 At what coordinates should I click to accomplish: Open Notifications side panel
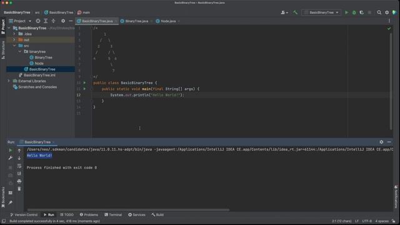(396, 197)
